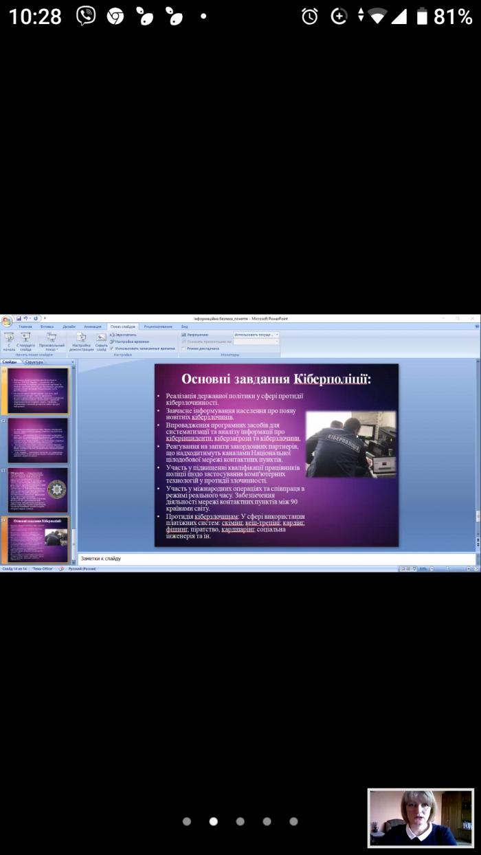
Task: Expand the show presentation on dropdown
Action: [256, 341]
